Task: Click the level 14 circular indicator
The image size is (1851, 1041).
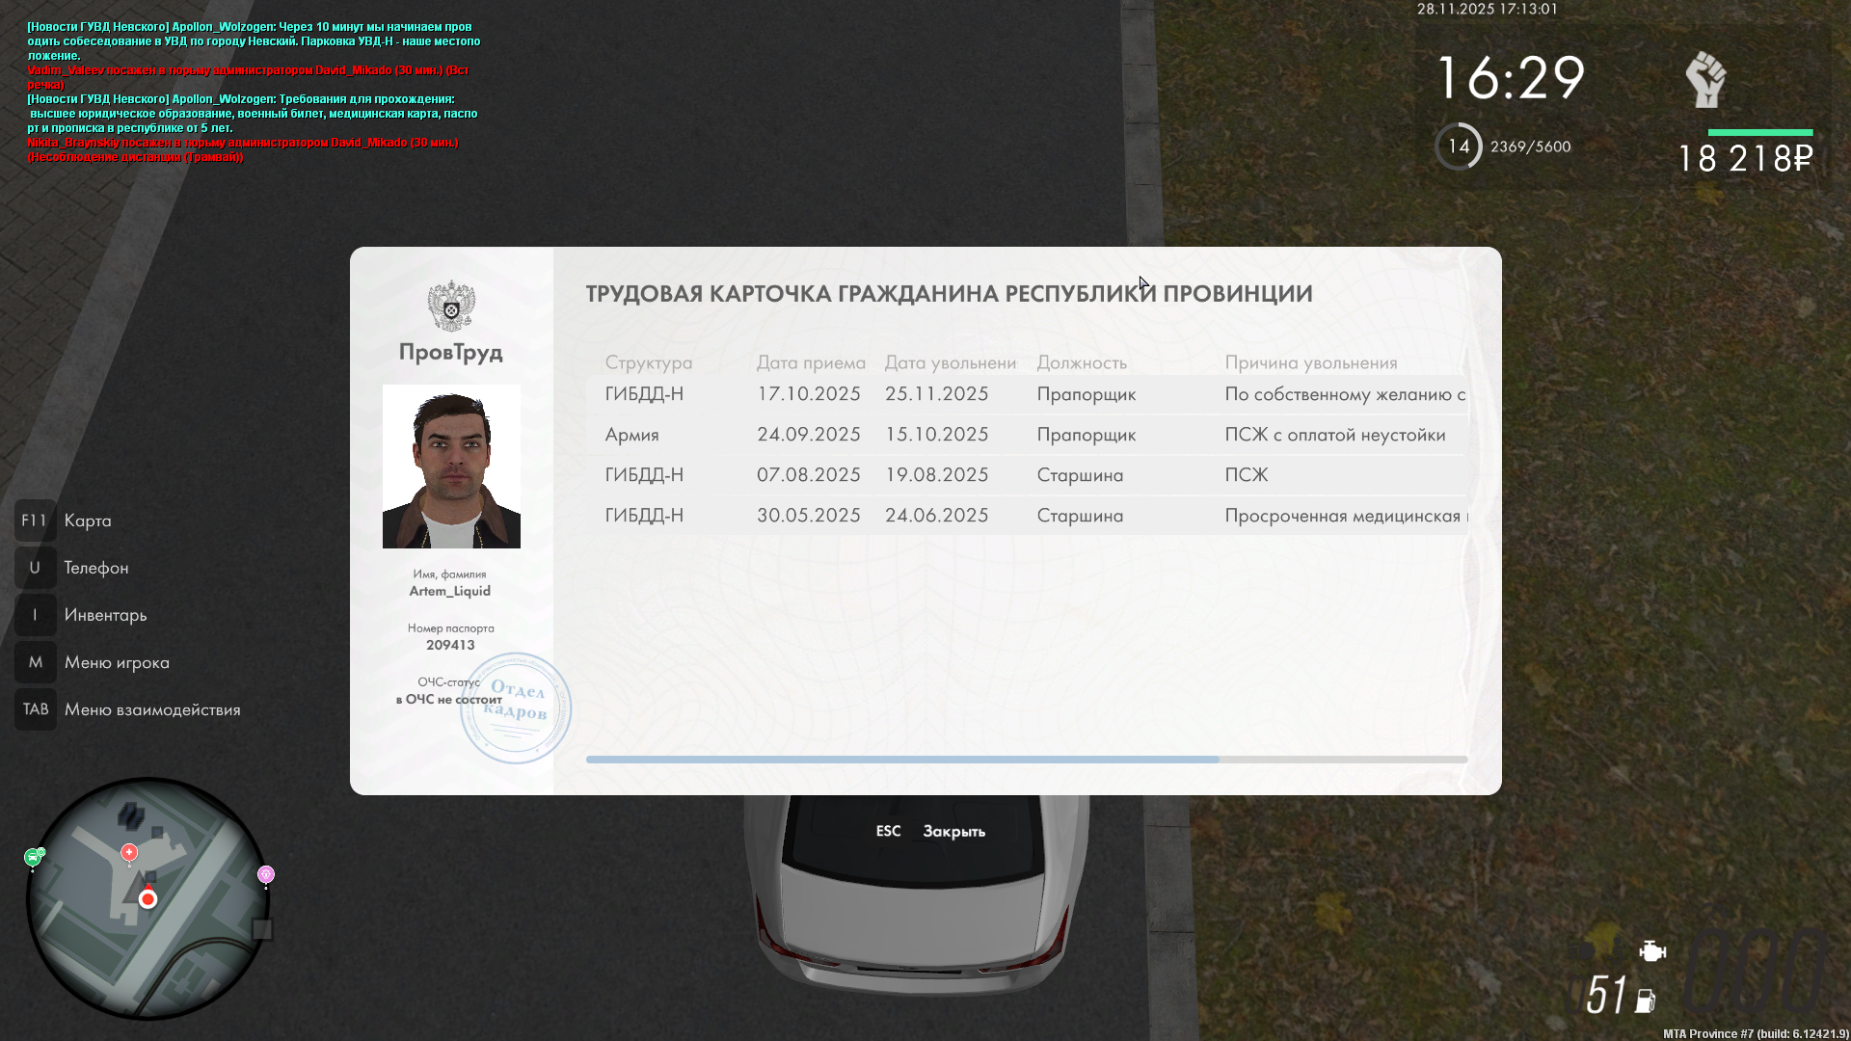Action: pos(1459,147)
